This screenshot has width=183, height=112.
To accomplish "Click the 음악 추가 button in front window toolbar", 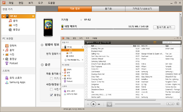I will 90,43.
